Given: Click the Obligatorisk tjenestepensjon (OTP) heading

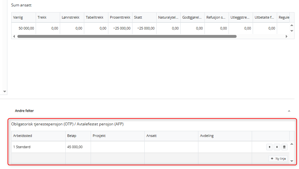Looking at the screenshot, I should point(67,124).
